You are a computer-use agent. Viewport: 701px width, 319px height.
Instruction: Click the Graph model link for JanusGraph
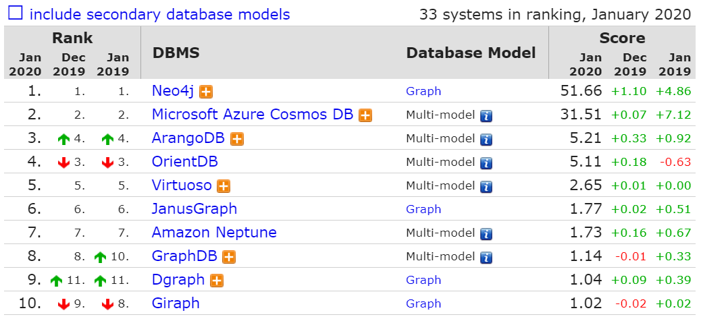click(423, 209)
